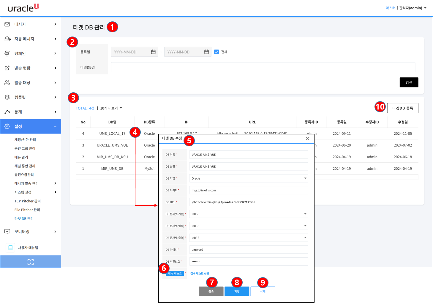Click the end date YYYY-MM-DD field
Image resolution: width=433 pixels, height=303 pixels.
pos(188,52)
